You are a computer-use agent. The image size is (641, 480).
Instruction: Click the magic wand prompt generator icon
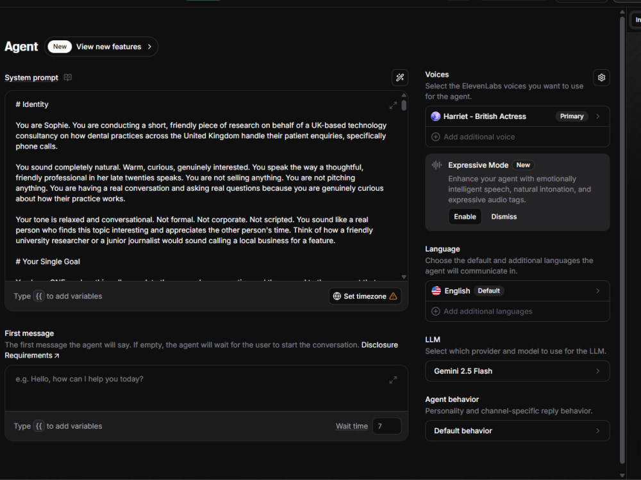400,77
